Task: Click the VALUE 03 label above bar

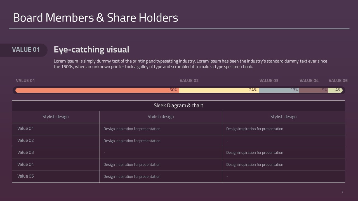Action: [x=269, y=80]
